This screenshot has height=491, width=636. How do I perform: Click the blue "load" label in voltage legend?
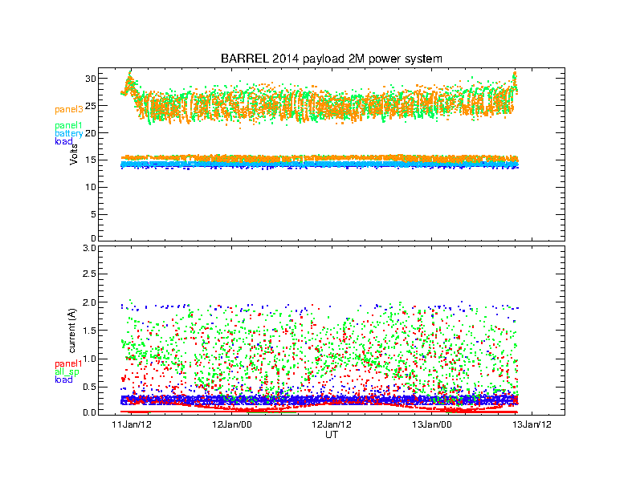(x=63, y=141)
